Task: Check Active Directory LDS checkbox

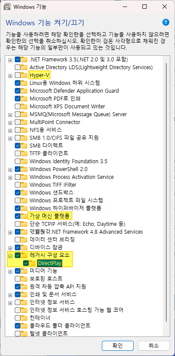Action: pos(17,67)
